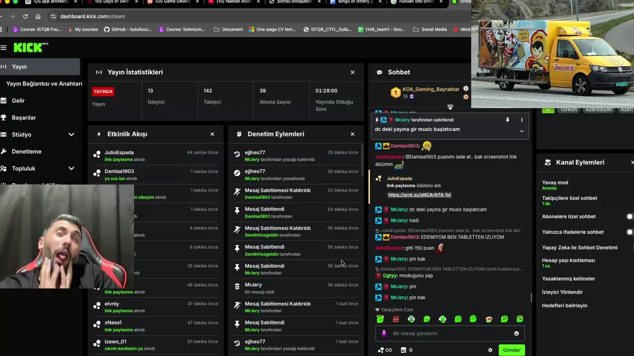
Task: Click elvnly in the activity feed
Action: [112, 304]
